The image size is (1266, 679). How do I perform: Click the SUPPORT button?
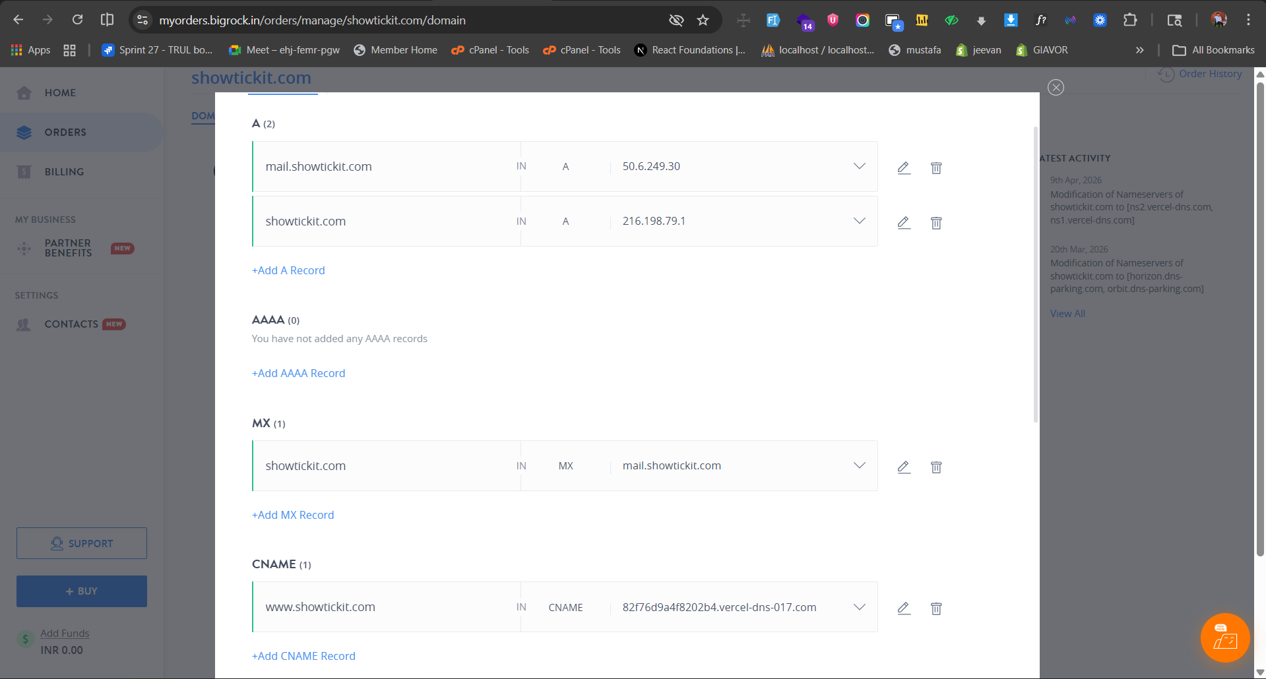pyautogui.click(x=82, y=543)
